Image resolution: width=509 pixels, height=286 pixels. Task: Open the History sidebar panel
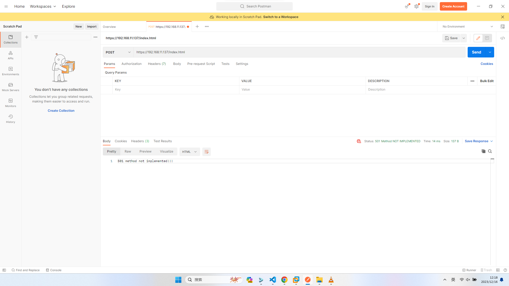tap(11, 119)
